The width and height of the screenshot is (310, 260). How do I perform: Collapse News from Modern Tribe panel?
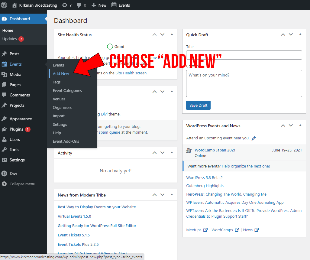172,194
